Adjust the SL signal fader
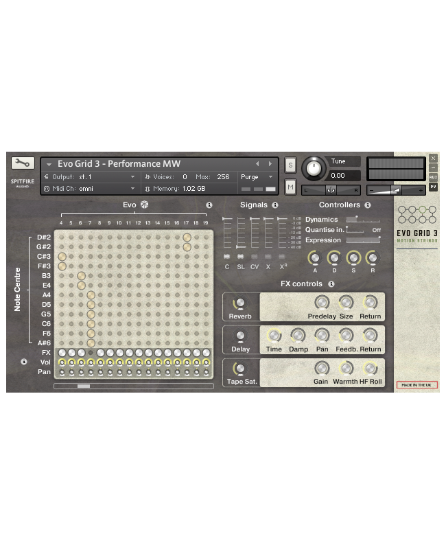This screenshot has height=545, width=446. [241, 232]
